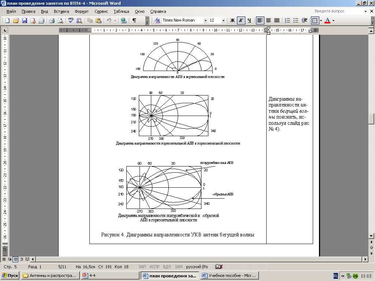375x281 pixels.
Task: Switch to Outline view
Action: click(x=22, y=259)
